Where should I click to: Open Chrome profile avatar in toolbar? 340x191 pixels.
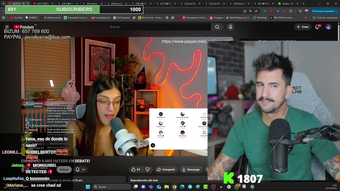[307, 11]
